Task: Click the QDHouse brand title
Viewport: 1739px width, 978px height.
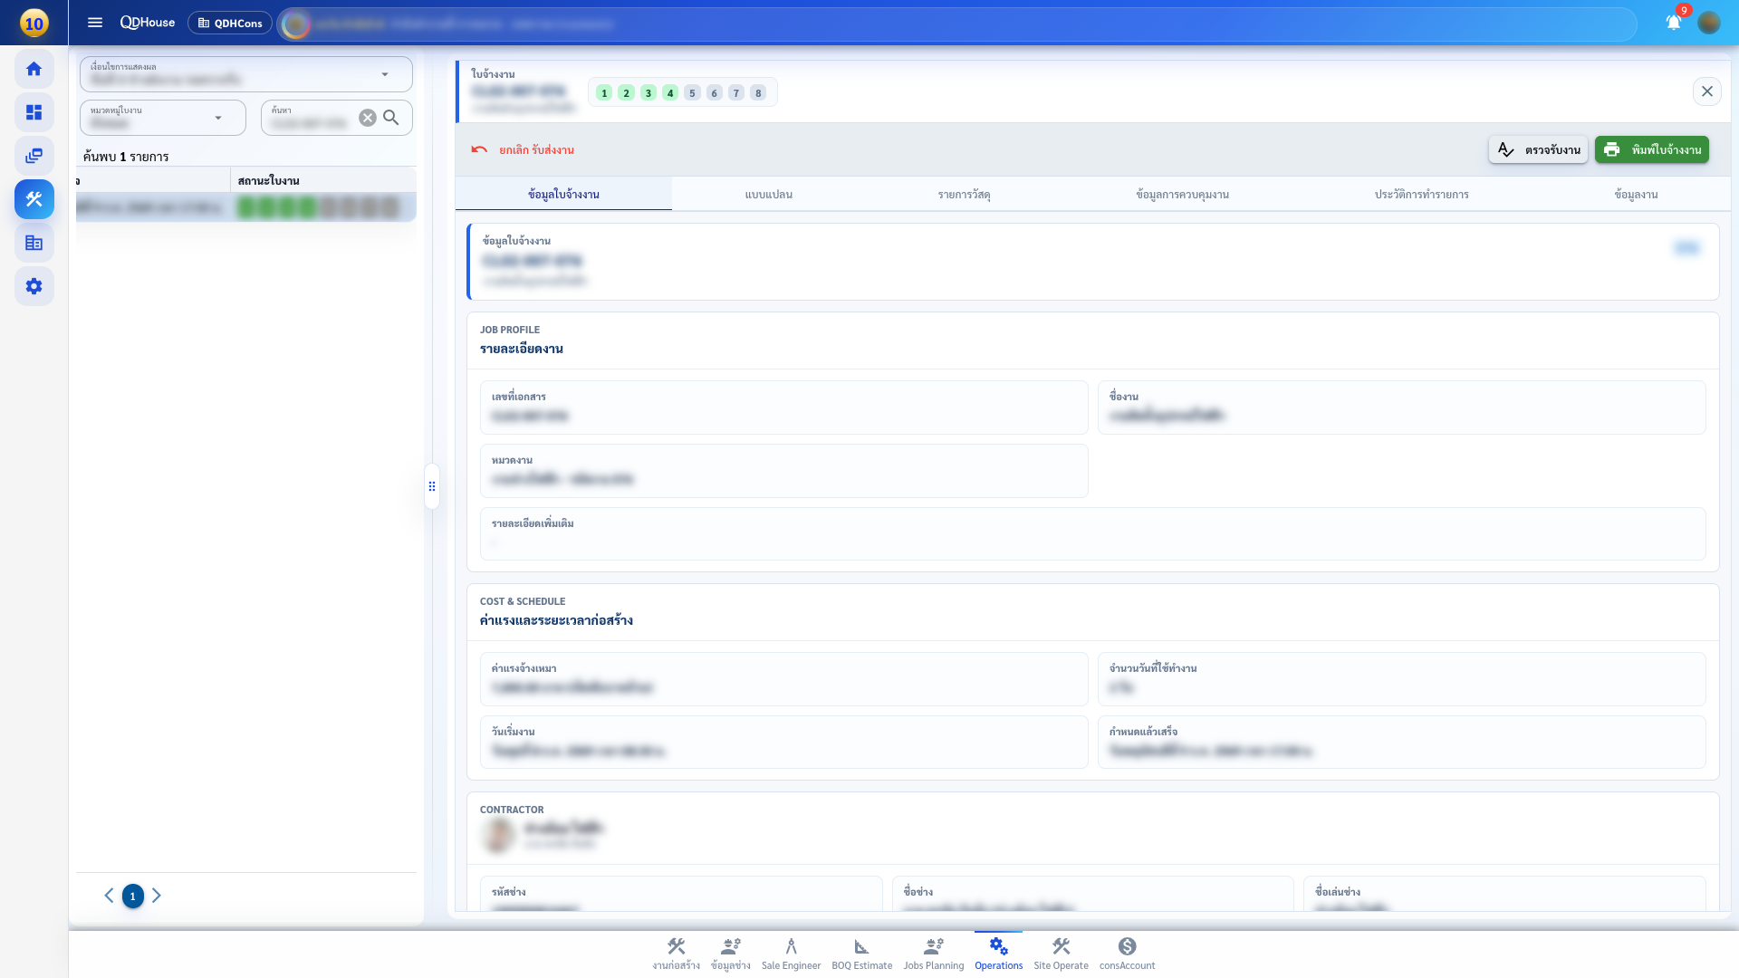Action: (148, 23)
